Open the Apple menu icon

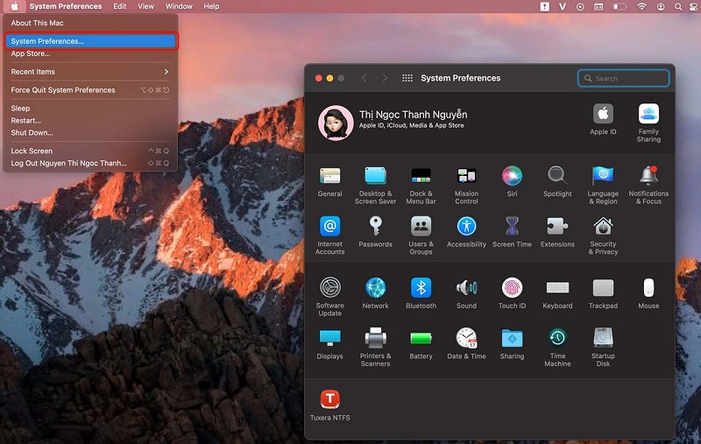(14, 6)
